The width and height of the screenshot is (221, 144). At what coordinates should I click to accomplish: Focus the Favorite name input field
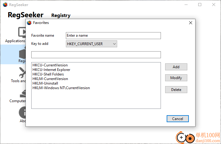113,35
